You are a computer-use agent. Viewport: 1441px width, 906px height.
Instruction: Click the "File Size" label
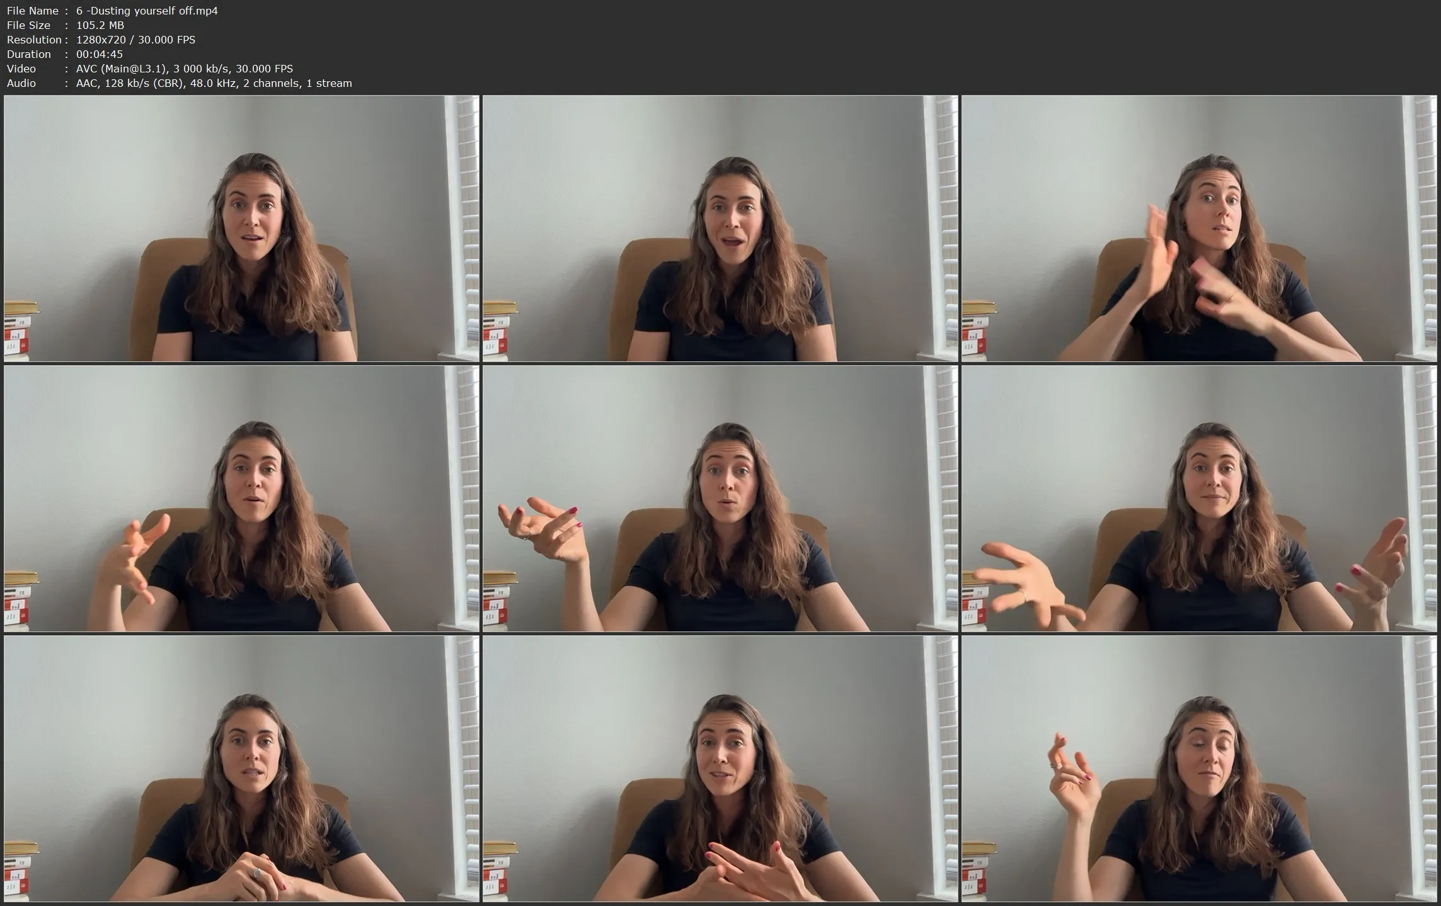pyautogui.click(x=28, y=25)
